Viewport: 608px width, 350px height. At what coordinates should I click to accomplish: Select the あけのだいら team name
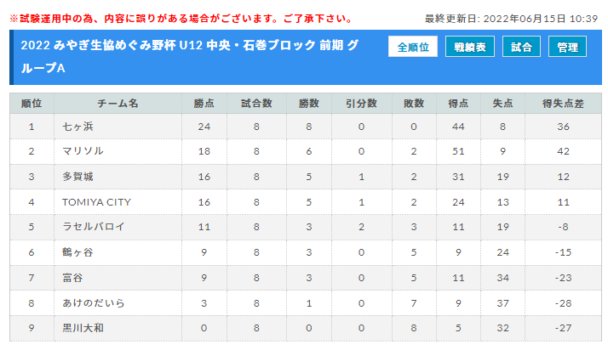pyautogui.click(x=94, y=302)
